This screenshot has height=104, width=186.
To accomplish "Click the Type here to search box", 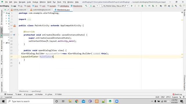I will 30,101.
